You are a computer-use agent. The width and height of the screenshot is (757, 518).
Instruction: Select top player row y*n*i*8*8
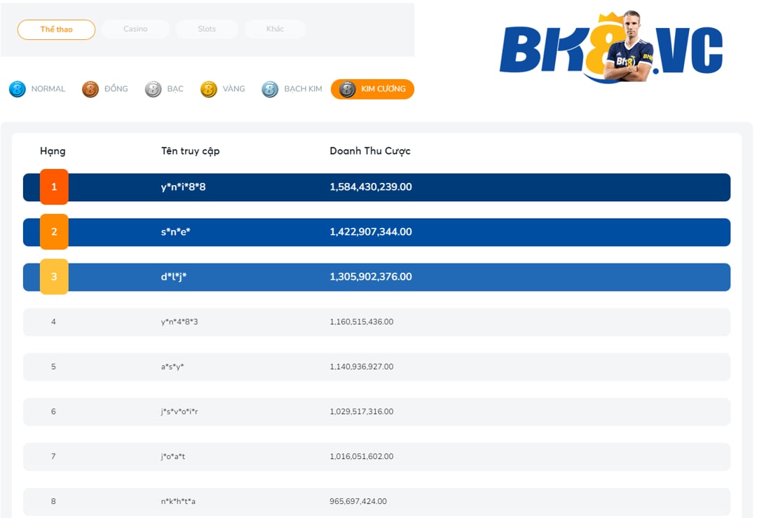(378, 187)
